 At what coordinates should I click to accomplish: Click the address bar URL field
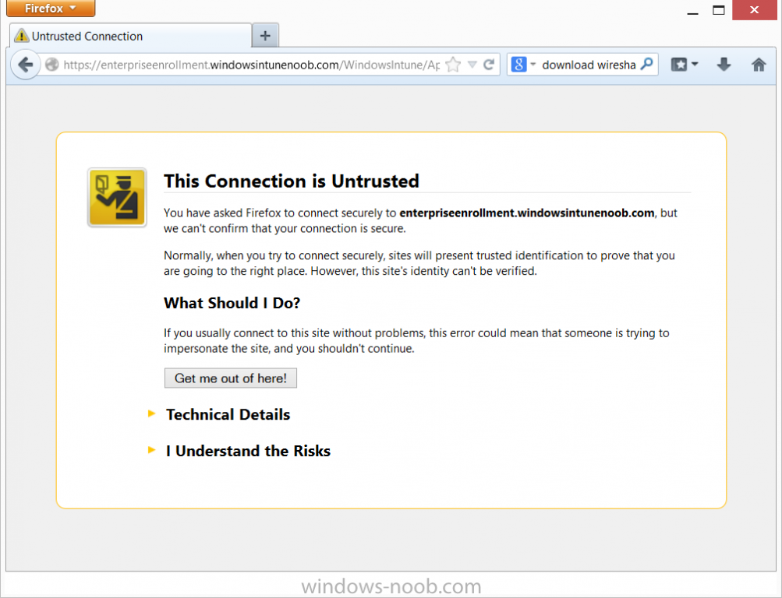[x=252, y=65]
